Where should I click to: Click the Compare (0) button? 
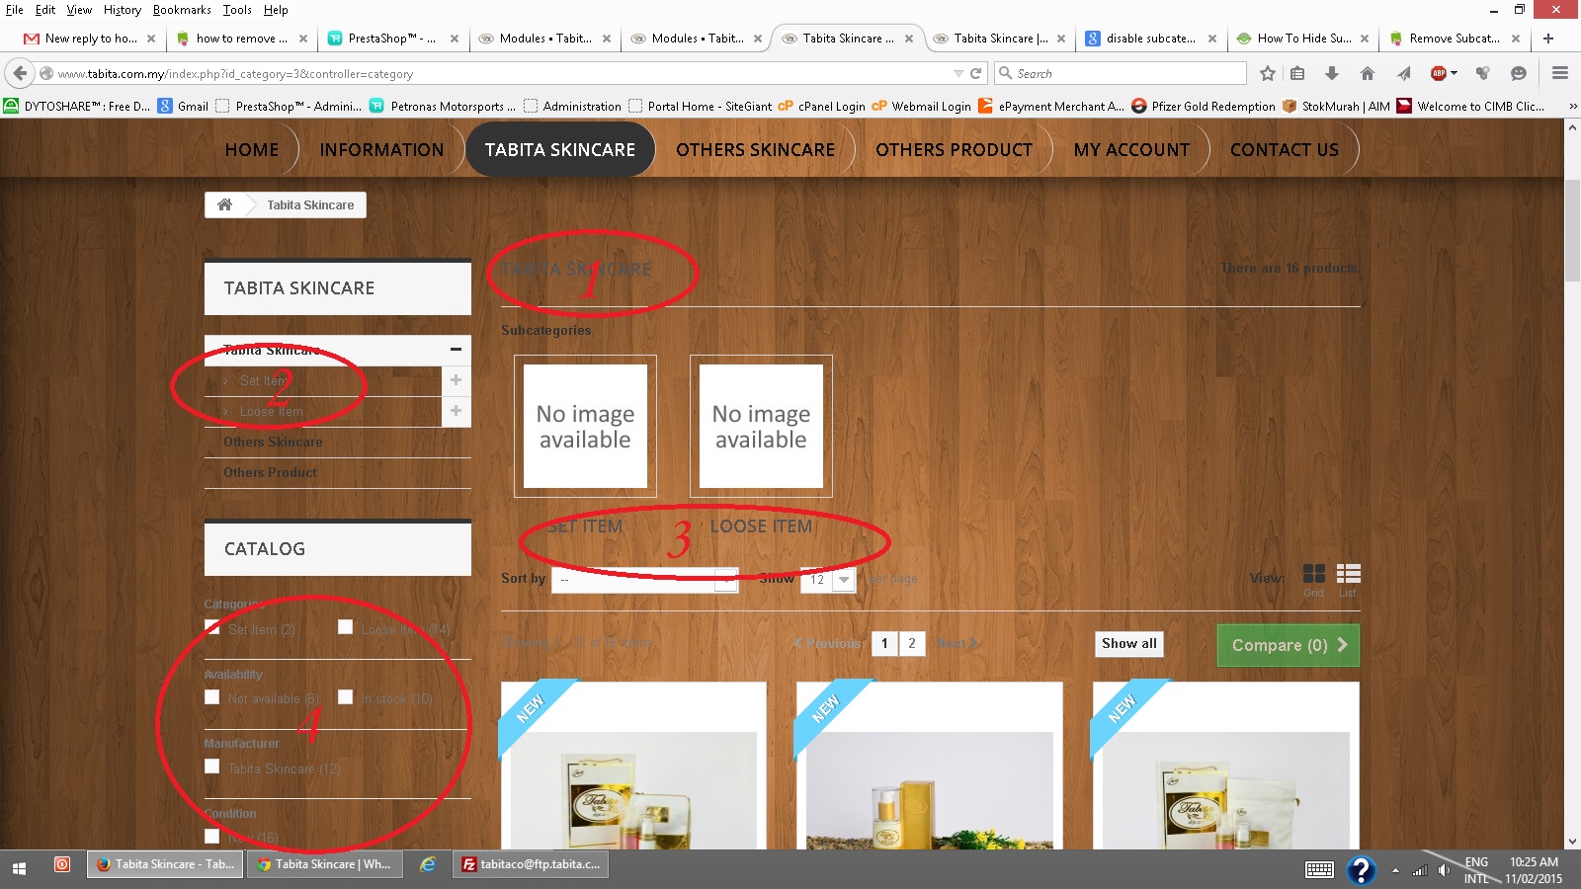1289,645
